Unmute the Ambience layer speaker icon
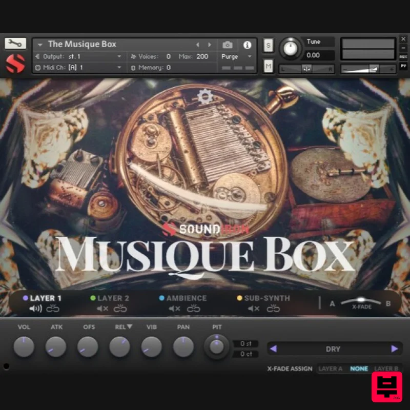Image resolution: width=410 pixels, height=410 pixels. pos(174,309)
